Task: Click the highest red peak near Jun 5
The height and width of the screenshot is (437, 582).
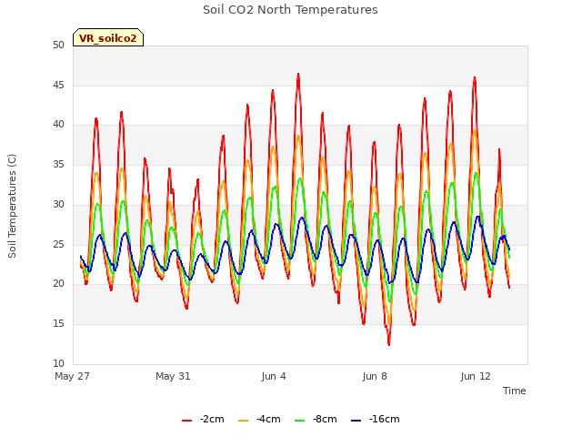Action: click(x=298, y=75)
